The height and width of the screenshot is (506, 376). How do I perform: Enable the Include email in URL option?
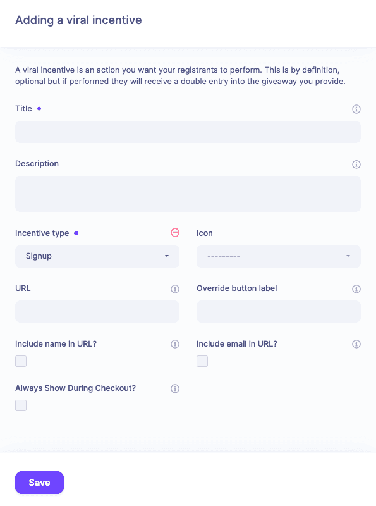pyautogui.click(x=202, y=361)
